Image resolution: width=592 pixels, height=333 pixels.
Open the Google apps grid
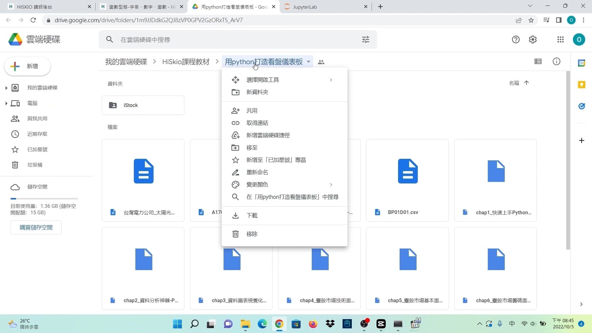(x=560, y=39)
